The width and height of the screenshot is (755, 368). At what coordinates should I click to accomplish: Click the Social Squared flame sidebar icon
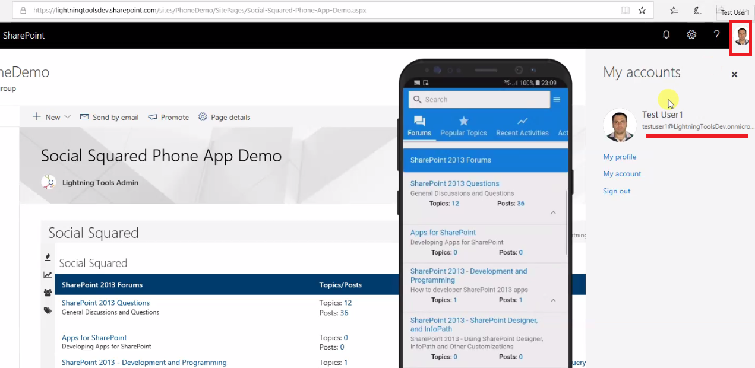pos(48,257)
